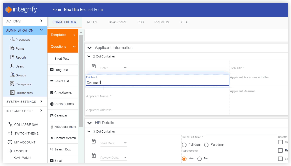Click the Switch Theme shuffle icon

coord(10,133)
